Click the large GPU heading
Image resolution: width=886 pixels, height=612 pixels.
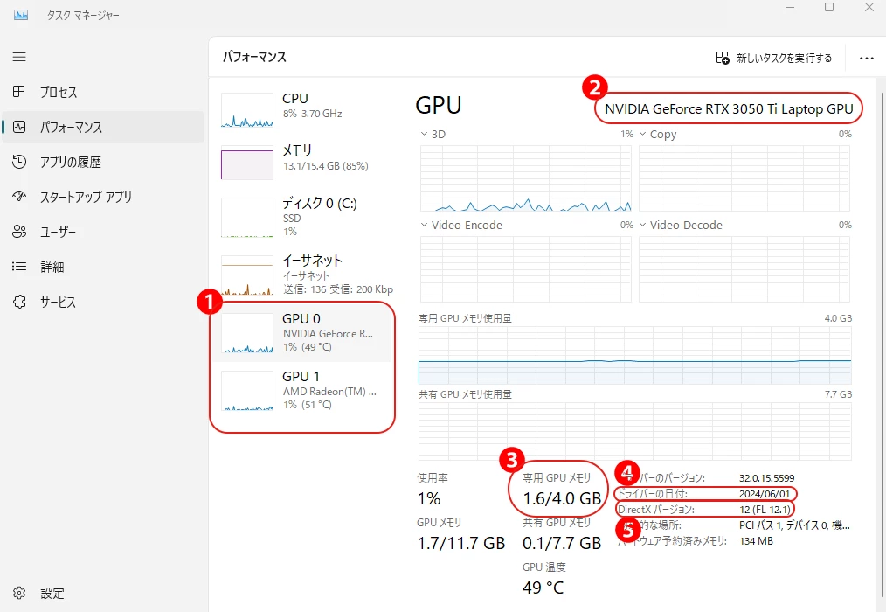439,105
